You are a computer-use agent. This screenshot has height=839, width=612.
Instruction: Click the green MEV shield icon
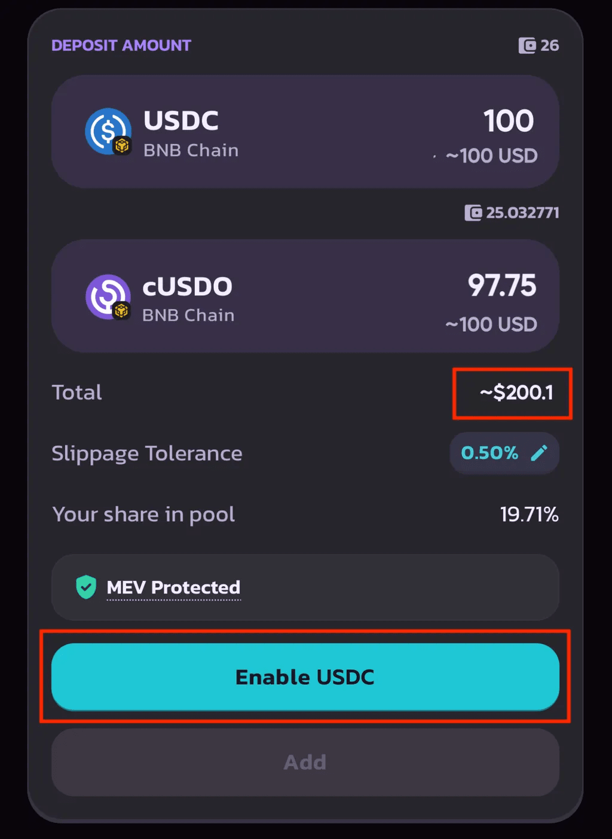tap(86, 587)
